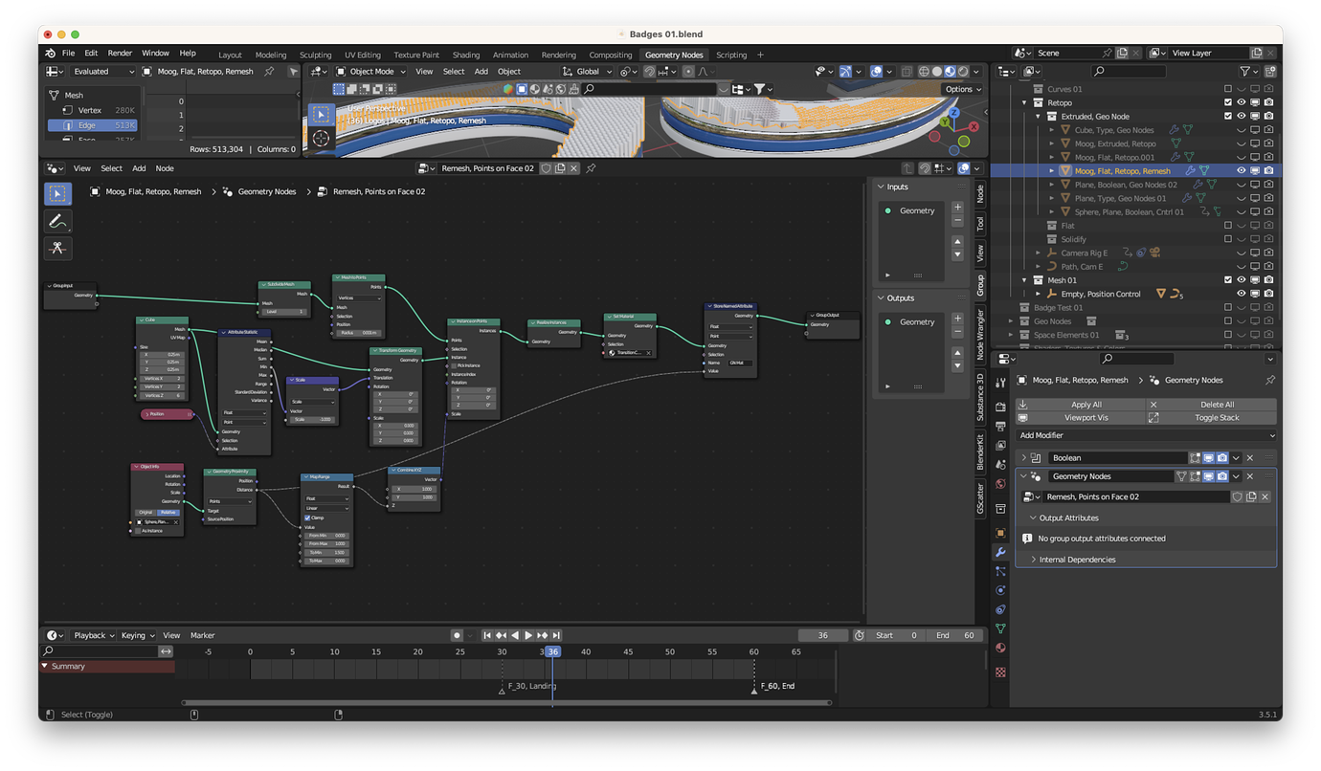Open the Object Mode dropdown

[371, 72]
